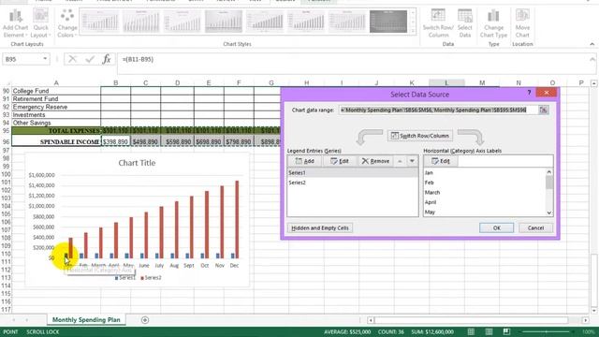Open the Quick Layout gallery
599x337 pixels.
tap(40, 23)
